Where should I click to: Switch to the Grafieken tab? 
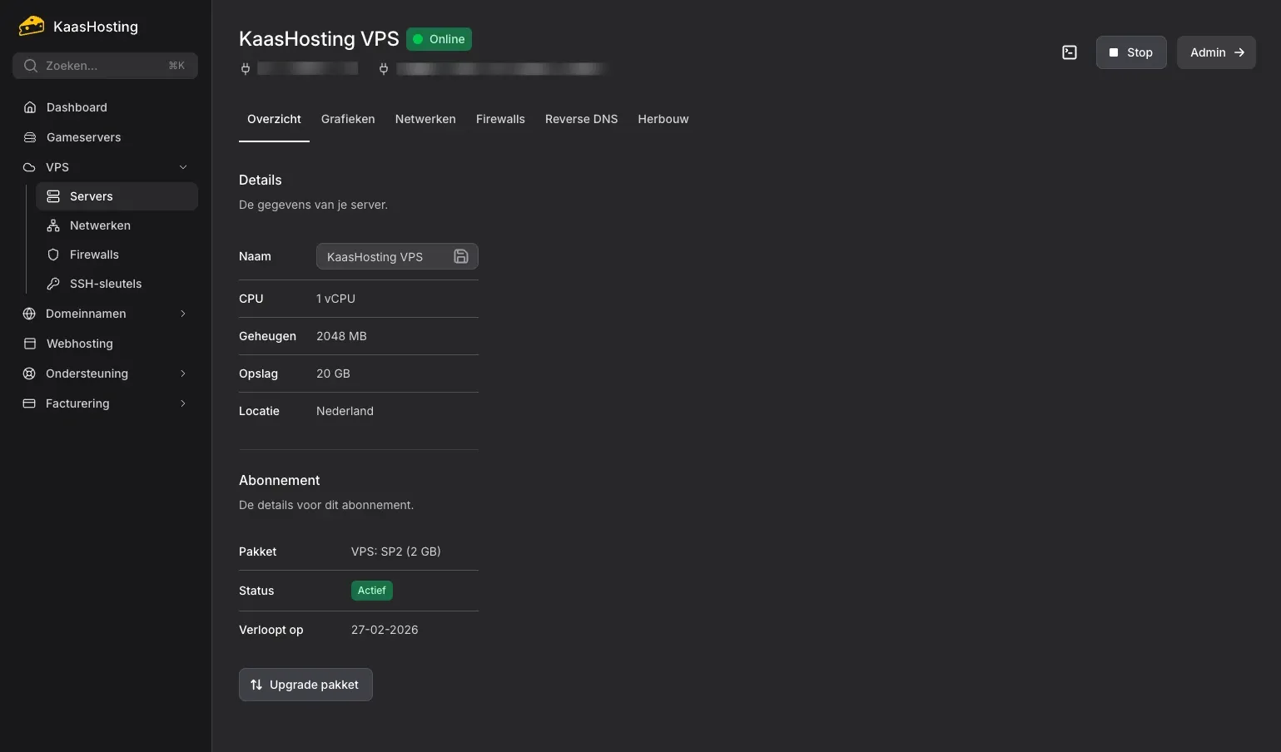348,119
